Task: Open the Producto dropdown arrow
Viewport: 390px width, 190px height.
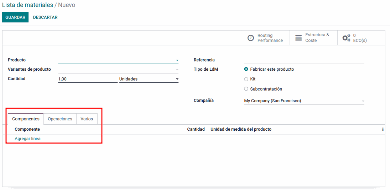Action: (177, 60)
